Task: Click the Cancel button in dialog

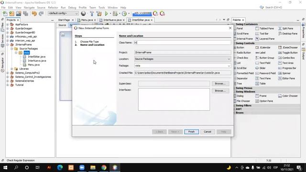Action: 207,132
